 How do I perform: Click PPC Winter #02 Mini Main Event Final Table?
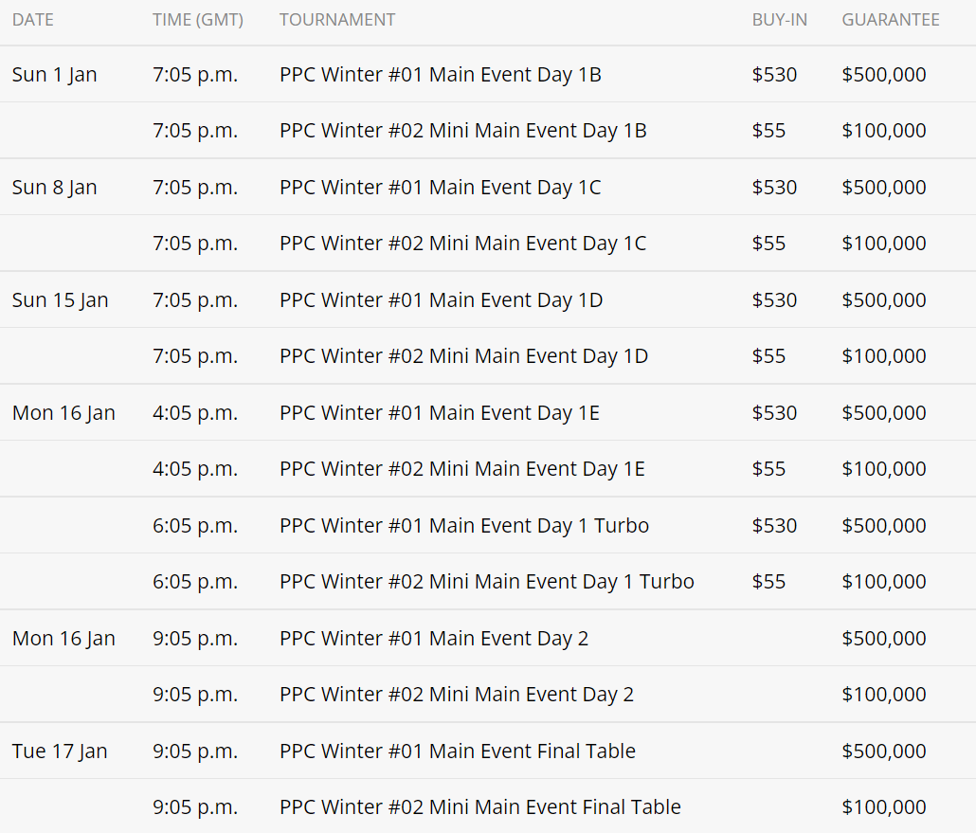click(480, 807)
